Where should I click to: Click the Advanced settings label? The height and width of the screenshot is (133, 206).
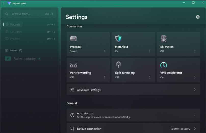point(89,90)
